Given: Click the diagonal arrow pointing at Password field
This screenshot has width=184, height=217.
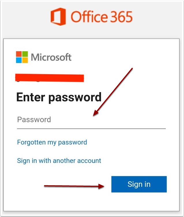Looking at the screenshot, I should click(x=113, y=92).
